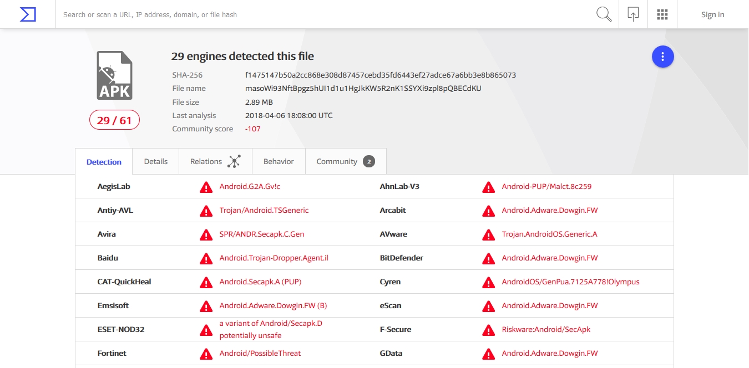749x368 pixels.
Task: Click the warning icon for Arcabit detection
Action: tap(488, 211)
